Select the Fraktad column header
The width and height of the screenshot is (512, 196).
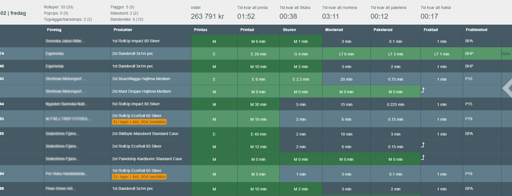pos(431,30)
